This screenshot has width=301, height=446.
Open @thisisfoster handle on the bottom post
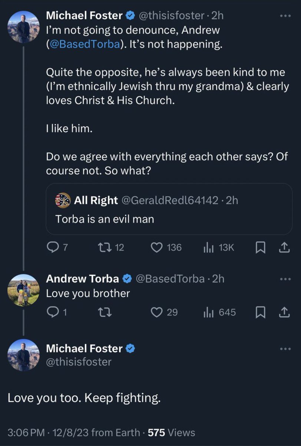[79, 361]
